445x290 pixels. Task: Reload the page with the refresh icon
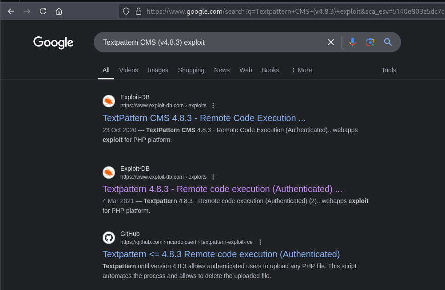click(43, 11)
